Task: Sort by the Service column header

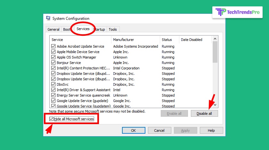Action: click(x=80, y=40)
